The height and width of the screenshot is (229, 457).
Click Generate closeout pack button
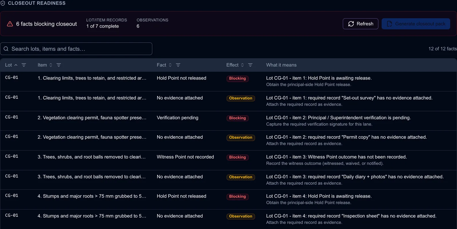click(416, 24)
